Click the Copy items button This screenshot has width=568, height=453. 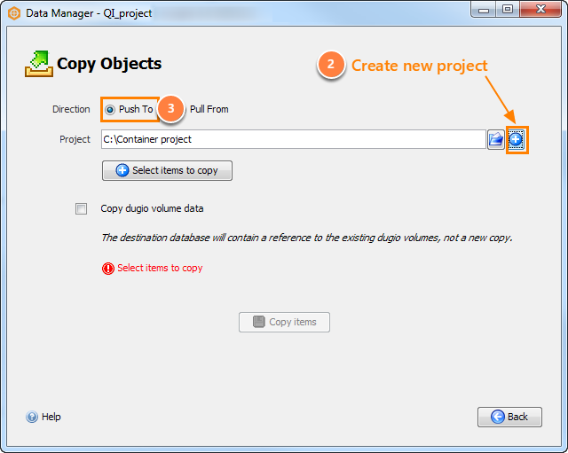284,322
